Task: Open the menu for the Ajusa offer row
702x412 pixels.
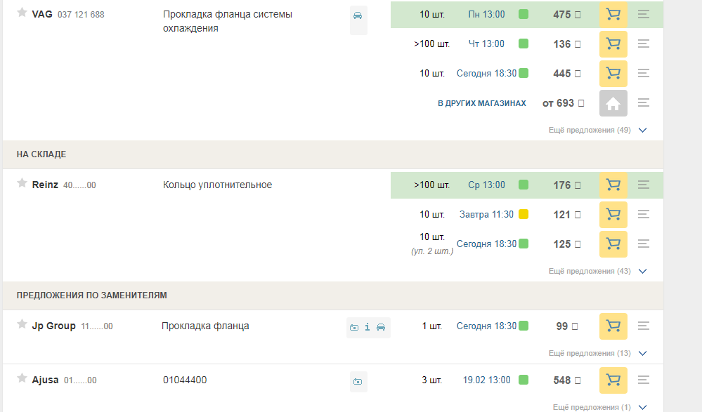Action: tap(643, 380)
